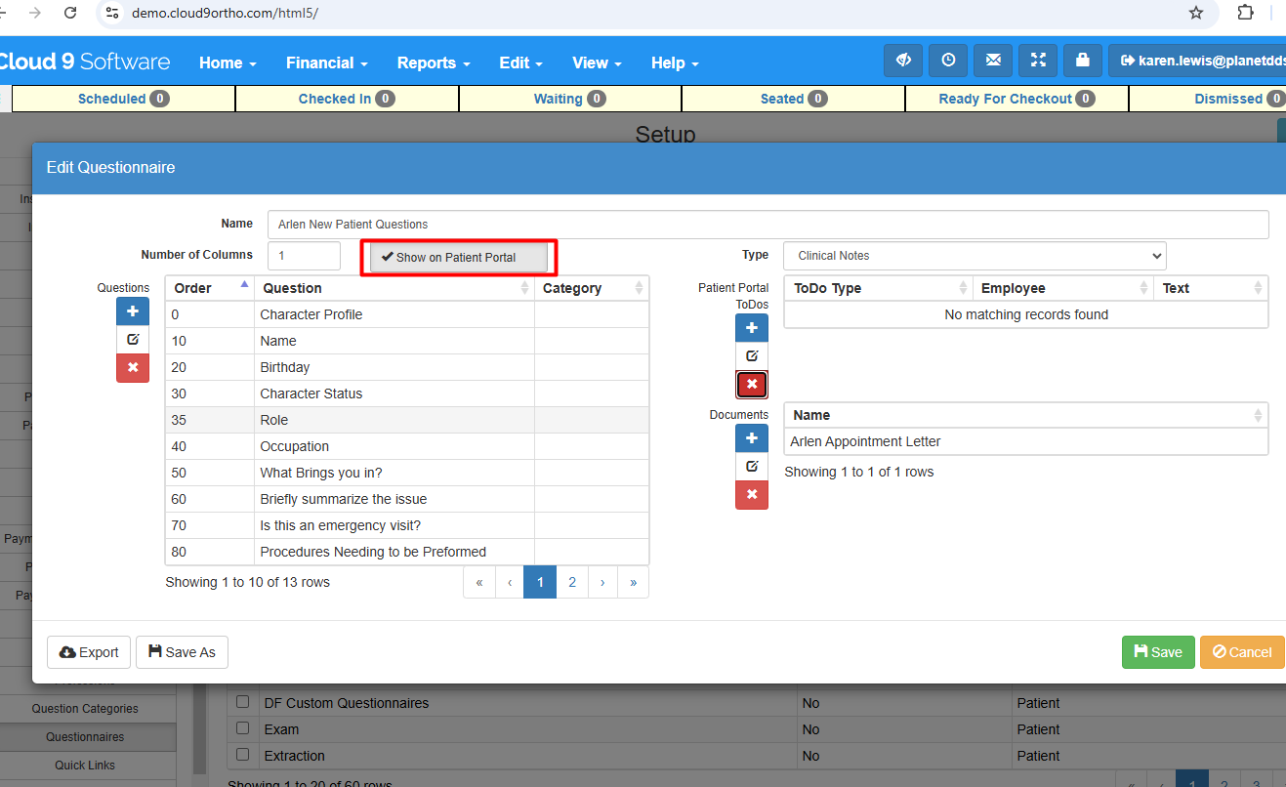Screen dimensions: 1286x787
Task: Sort questions by the Question column
Action: [x=394, y=288]
